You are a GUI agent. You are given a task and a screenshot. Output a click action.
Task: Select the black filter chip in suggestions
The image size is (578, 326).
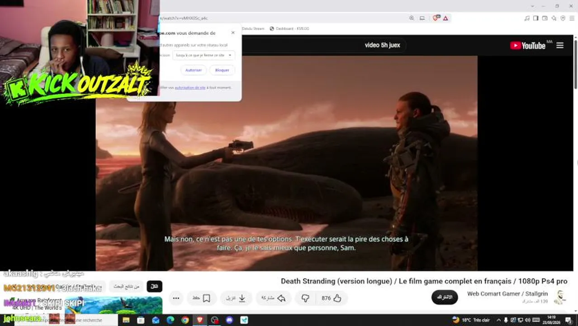tap(154, 286)
